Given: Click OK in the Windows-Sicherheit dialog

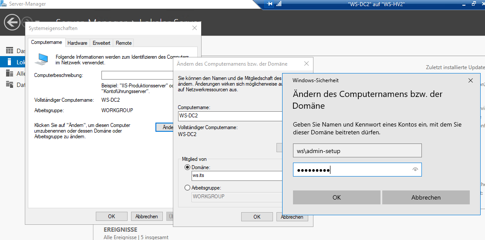Looking at the screenshot, I should (337, 197).
